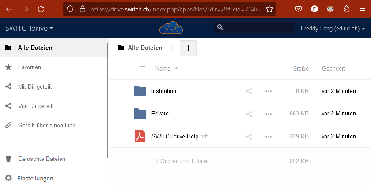Image resolution: width=371 pixels, height=186 pixels.
Task: Share the Institution folder
Action: click(249, 91)
